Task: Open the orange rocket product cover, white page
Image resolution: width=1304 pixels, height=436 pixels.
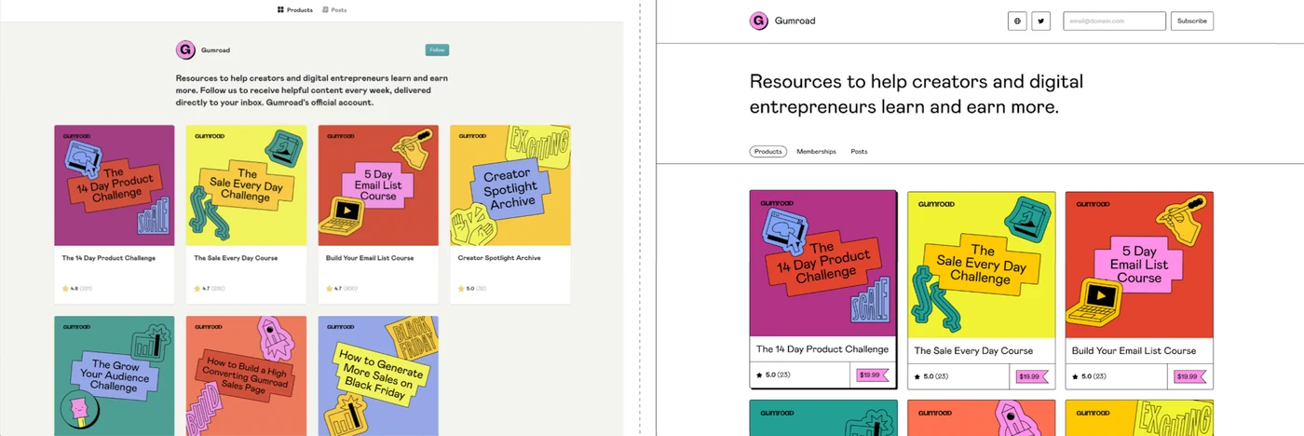Action: click(x=982, y=417)
